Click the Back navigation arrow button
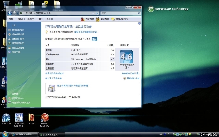Image resolution: width=219 pixels, height=137 pixels. pyautogui.click(x=10, y=13)
